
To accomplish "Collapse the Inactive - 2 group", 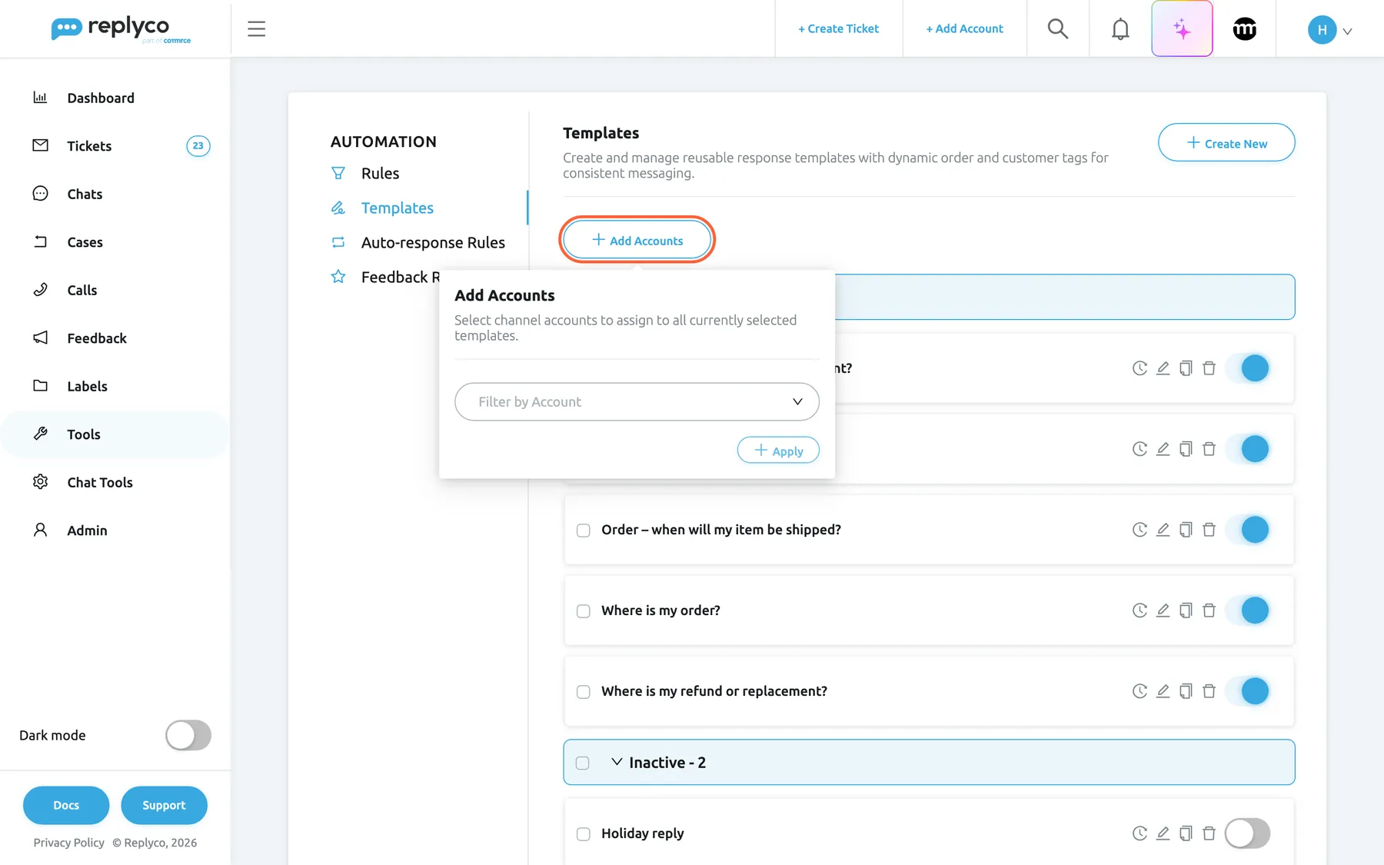I will pyautogui.click(x=617, y=762).
